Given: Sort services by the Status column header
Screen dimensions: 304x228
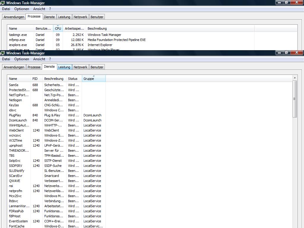Looking at the screenshot, I should coord(74,78).
